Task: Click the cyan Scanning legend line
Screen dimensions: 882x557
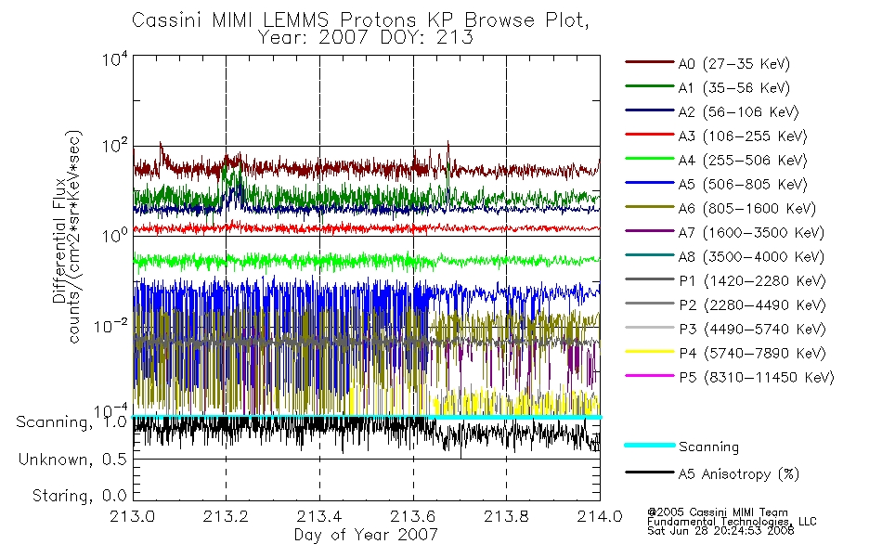Action: pyautogui.click(x=650, y=445)
